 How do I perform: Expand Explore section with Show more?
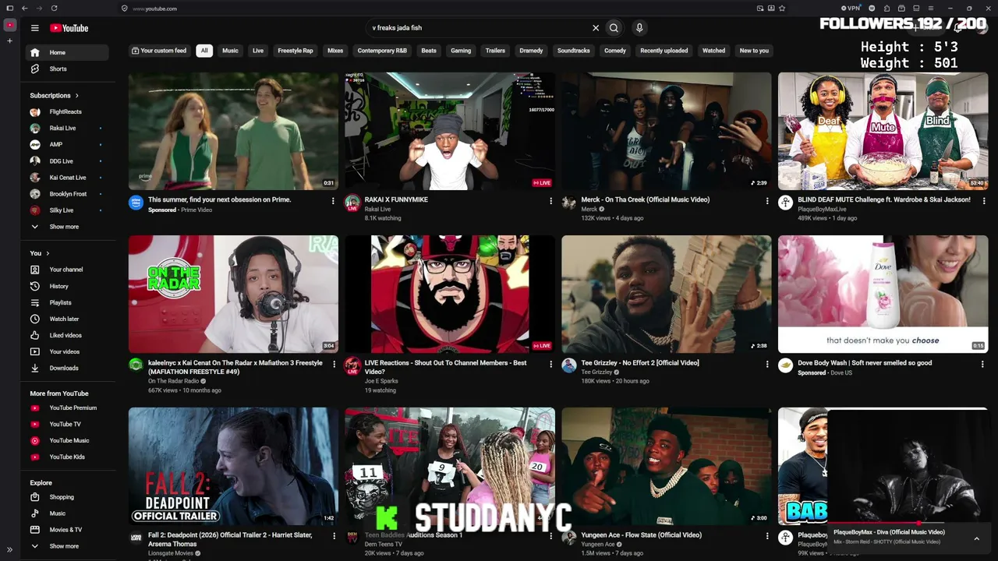point(64,546)
